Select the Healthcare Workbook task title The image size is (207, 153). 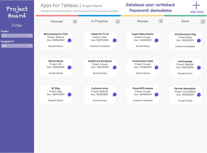(x=100, y=61)
